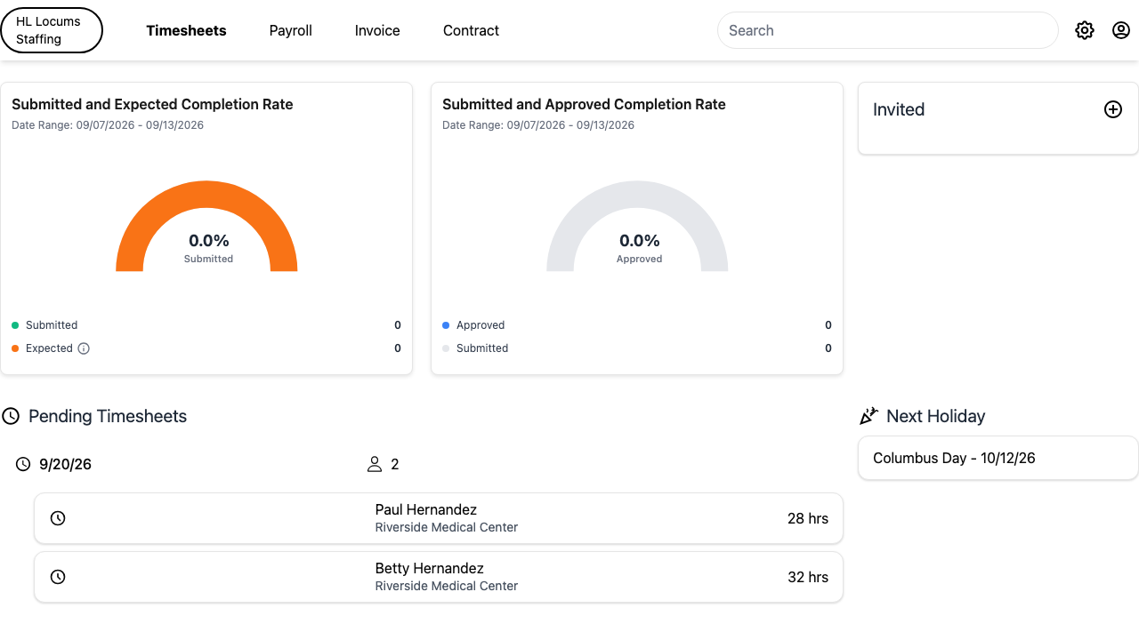
Task: Open Paul Hernandez pending timesheet
Action: pos(439,518)
